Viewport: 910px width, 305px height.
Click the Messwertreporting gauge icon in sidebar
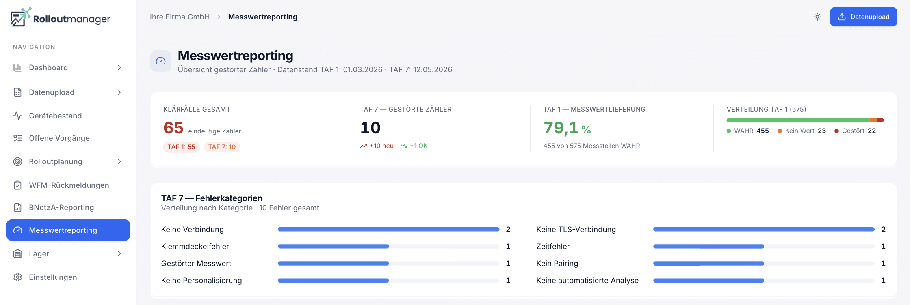pos(17,230)
